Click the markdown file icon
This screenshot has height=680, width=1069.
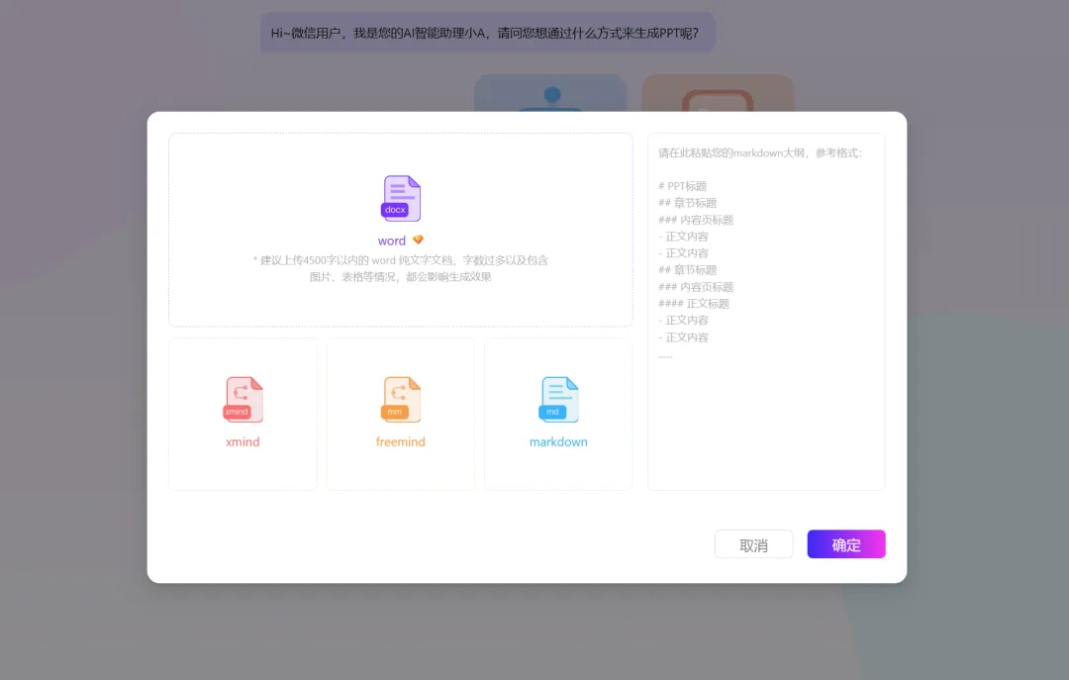click(558, 399)
